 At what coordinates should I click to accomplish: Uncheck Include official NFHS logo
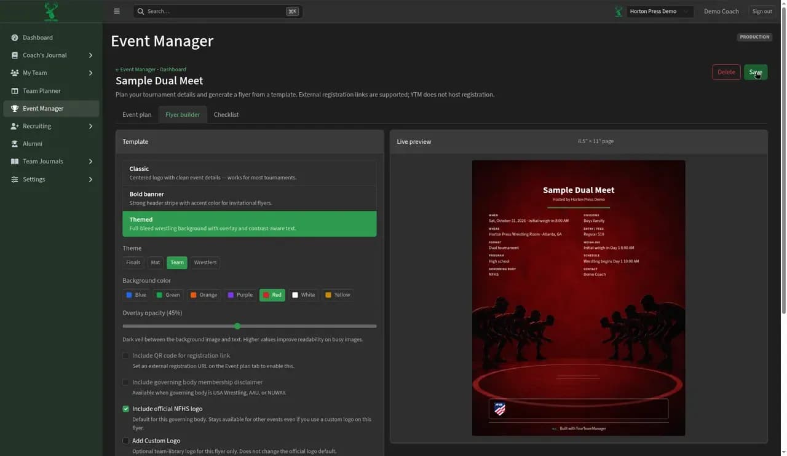pos(126,409)
